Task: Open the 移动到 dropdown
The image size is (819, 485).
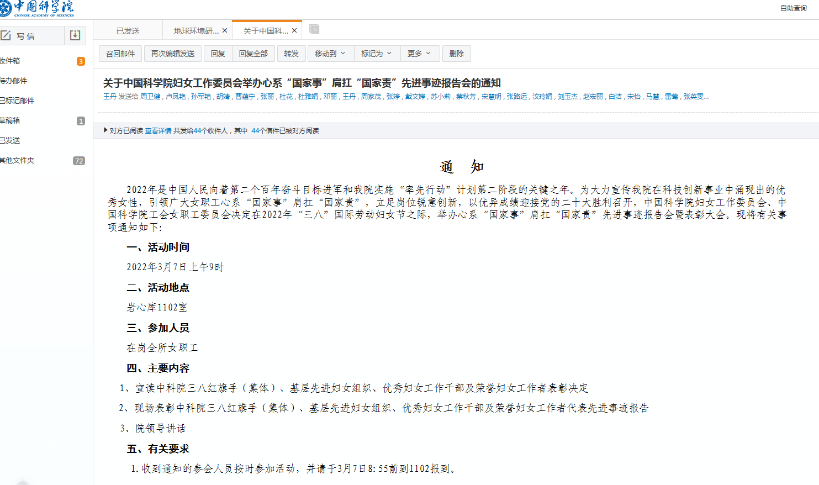Action: (330, 54)
